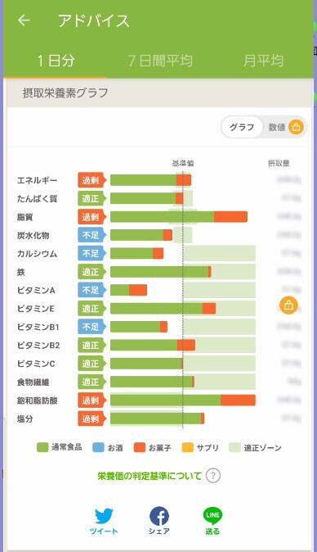Viewport: 317px width, 552px height.
Task: Tap the 不足 badge next to カルシウム
Action: click(x=92, y=253)
